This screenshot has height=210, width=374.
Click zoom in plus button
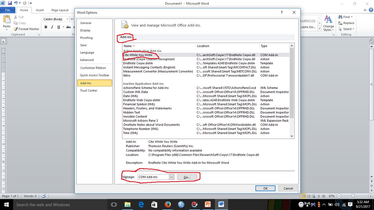point(371,196)
